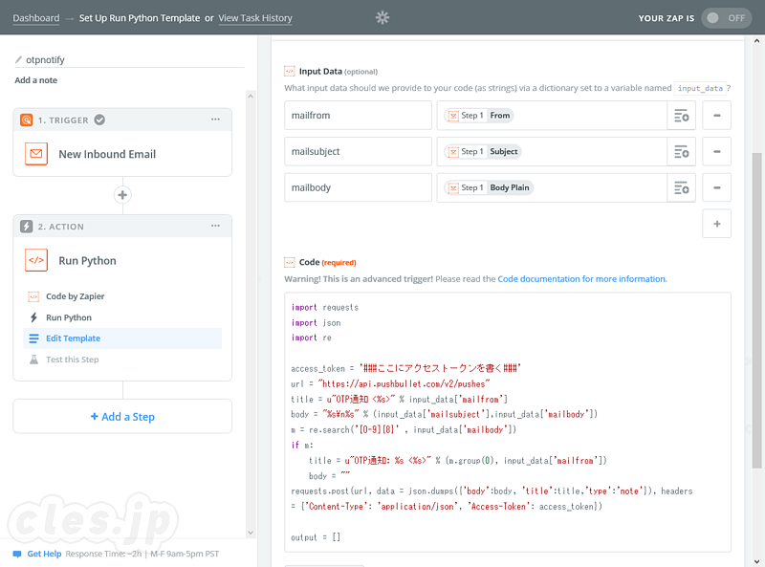Screen dimensions: 765x567
Task: Add a new input data row
Action: 716,224
